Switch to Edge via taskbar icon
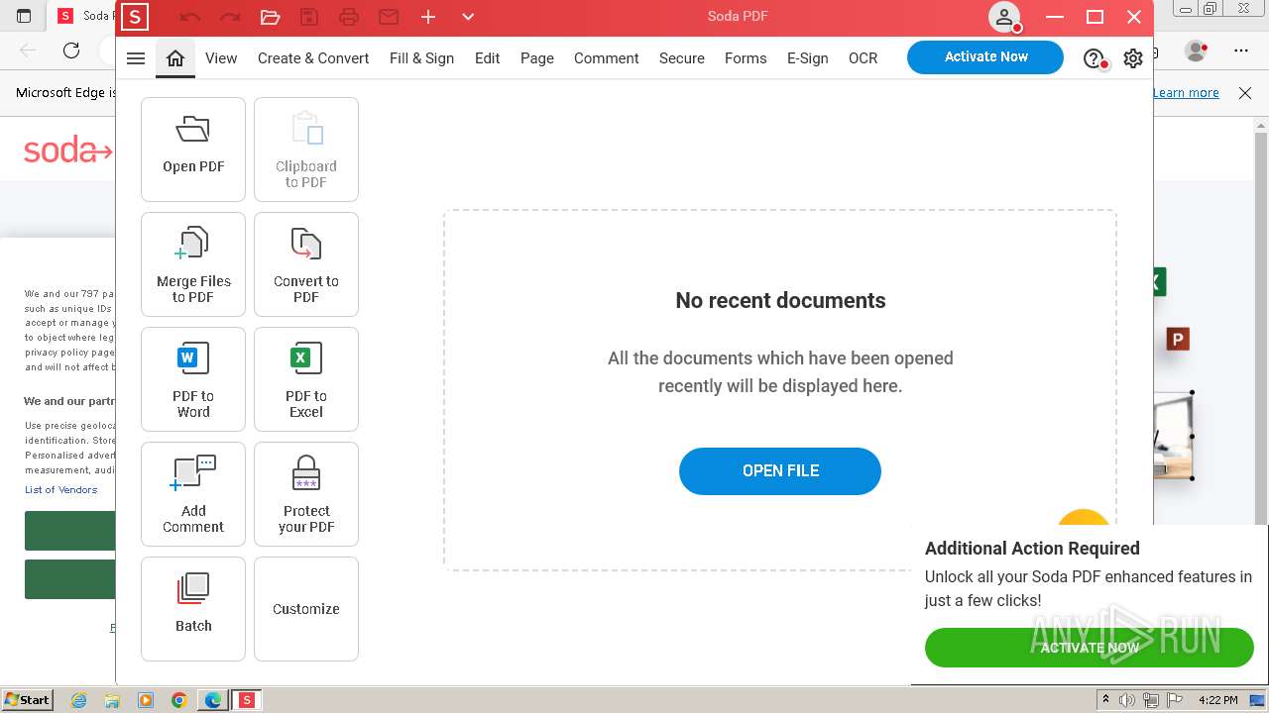The height and width of the screenshot is (713, 1269). 212,700
